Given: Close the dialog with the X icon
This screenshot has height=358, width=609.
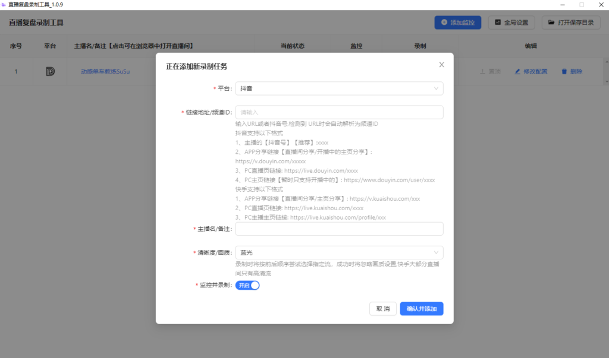Looking at the screenshot, I should [441, 64].
